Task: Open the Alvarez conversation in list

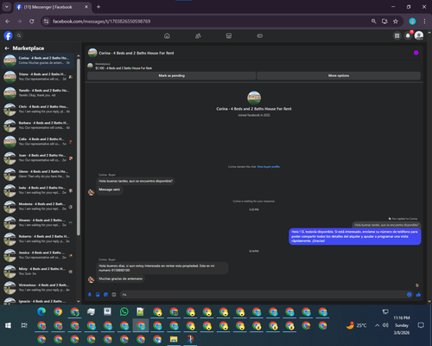Action: click(x=38, y=222)
